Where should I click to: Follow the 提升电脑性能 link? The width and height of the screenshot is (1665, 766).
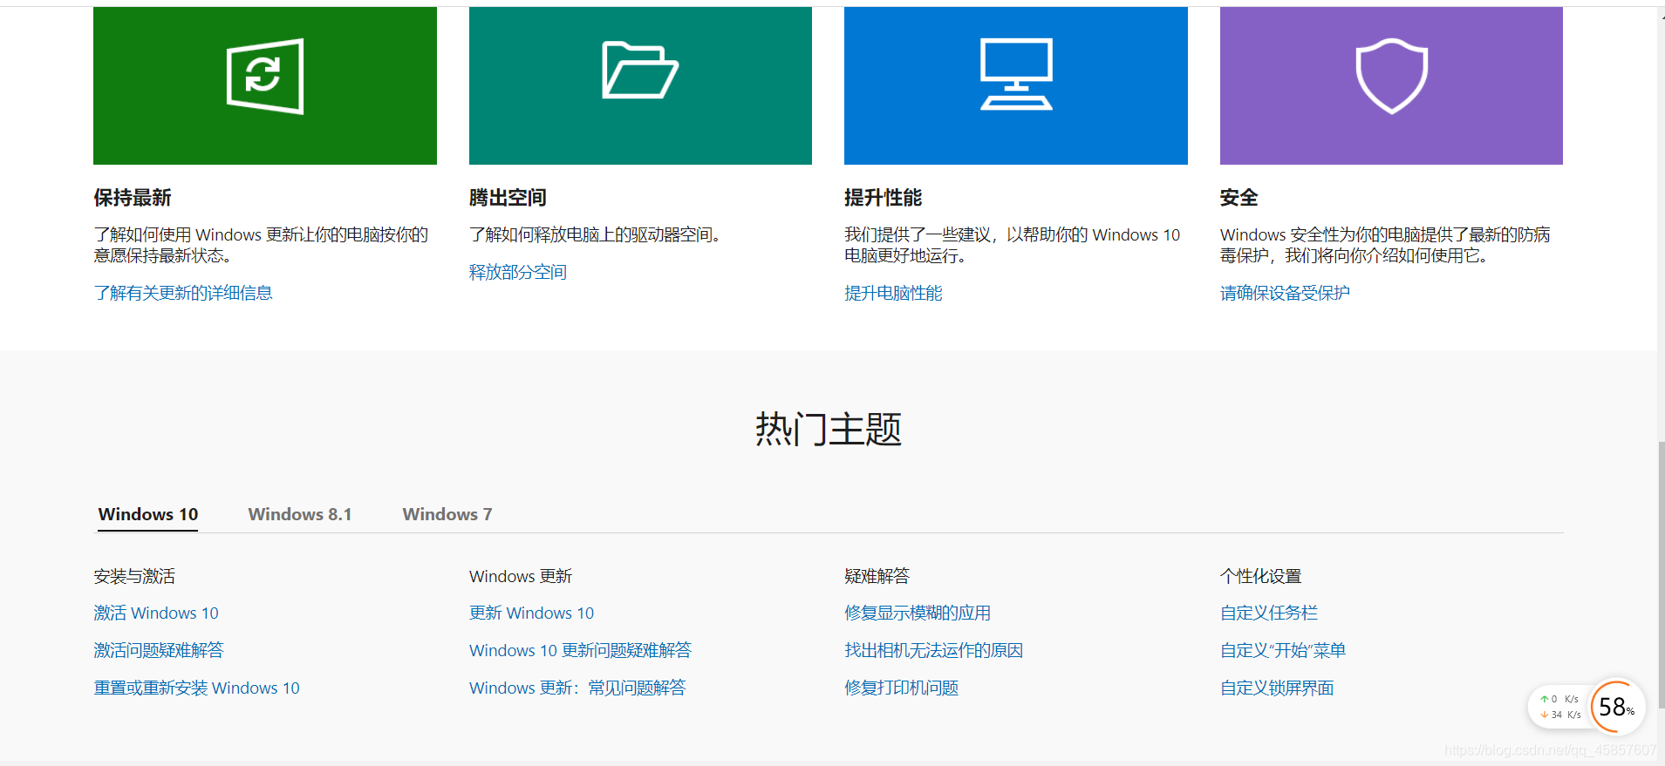[893, 293]
